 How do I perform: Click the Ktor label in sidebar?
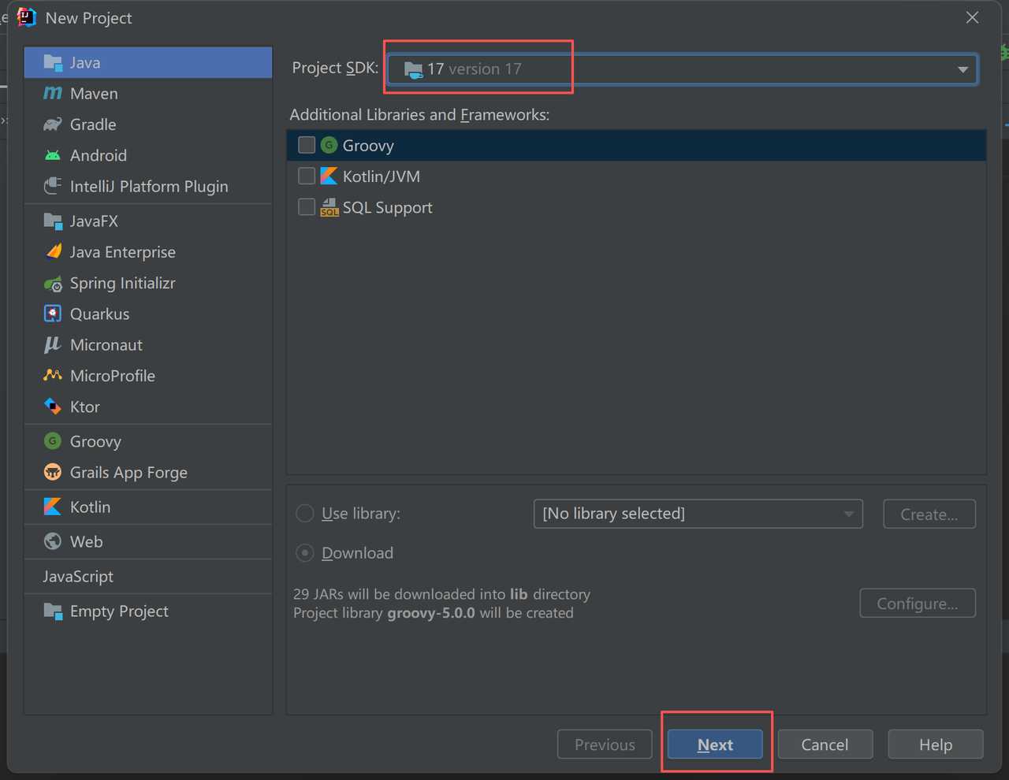click(x=85, y=407)
